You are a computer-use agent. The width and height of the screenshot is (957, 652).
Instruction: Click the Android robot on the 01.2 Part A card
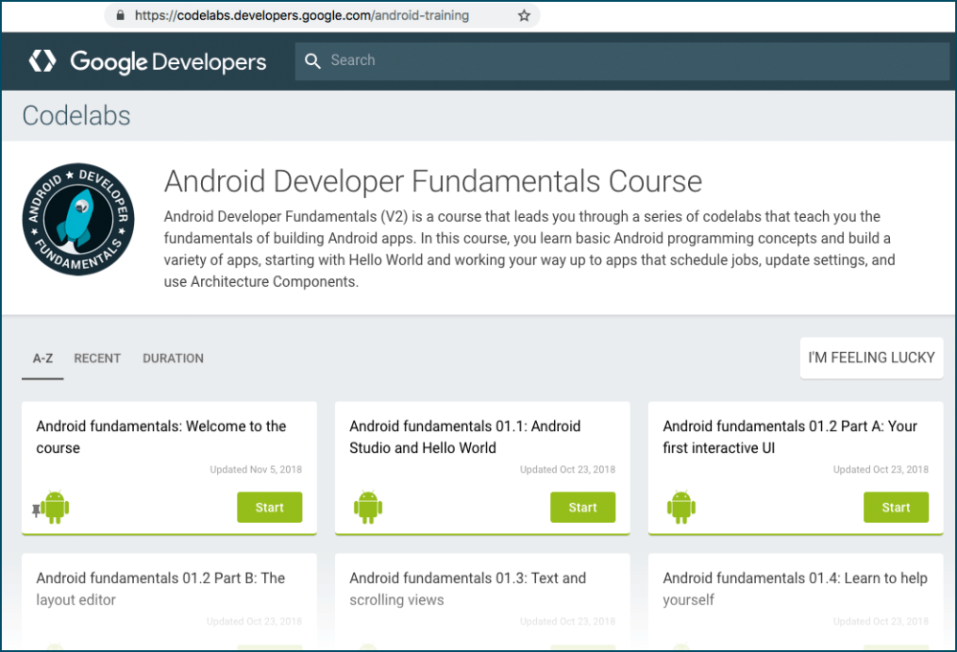[x=680, y=507]
